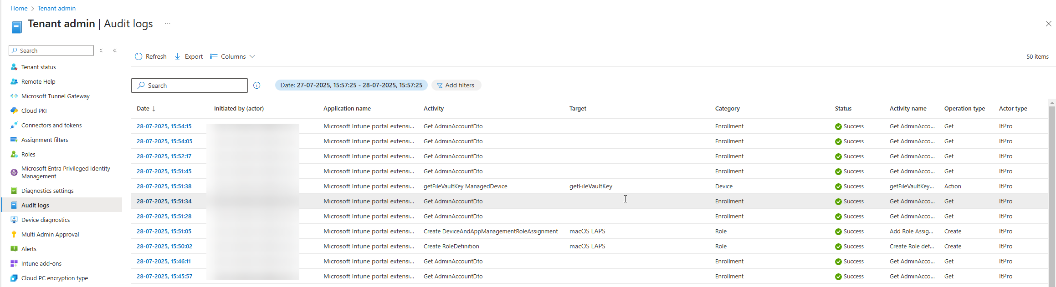Click Add Role Assig... activity name cell
This screenshot has height=287, width=1056.
912,231
